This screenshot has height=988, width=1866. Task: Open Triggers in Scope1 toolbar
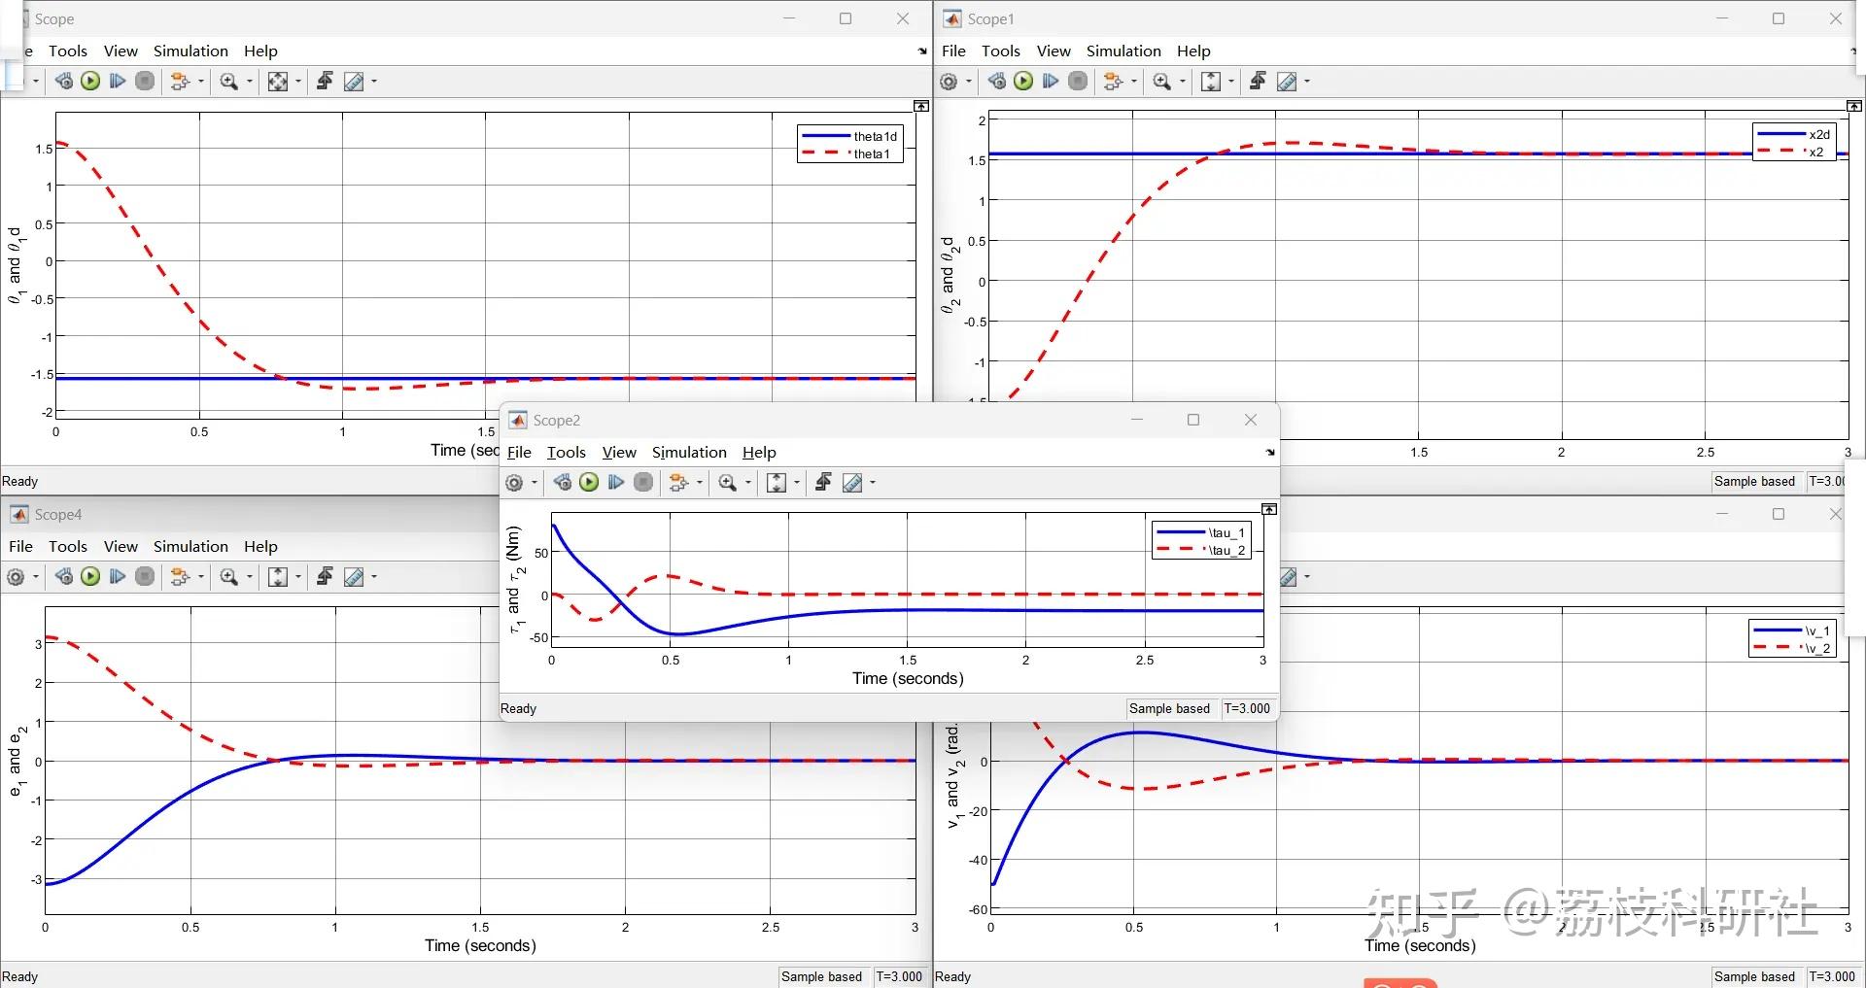[1258, 82]
